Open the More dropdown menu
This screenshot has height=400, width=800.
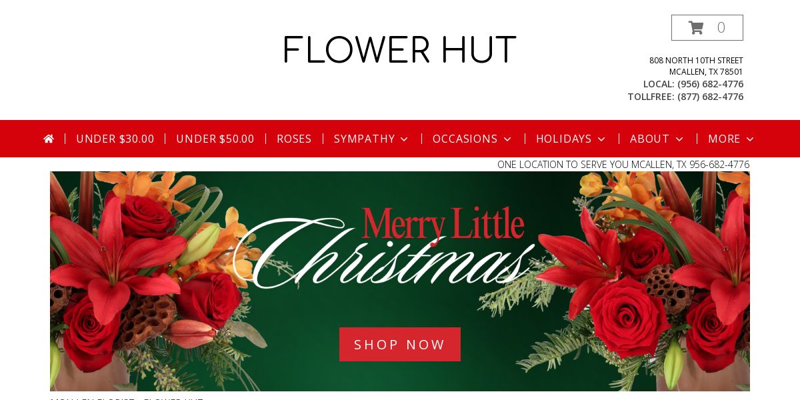(x=731, y=139)
